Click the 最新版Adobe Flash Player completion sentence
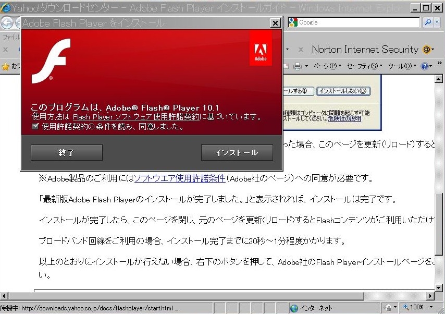Image resolution: width=445 pixels, height=314 pixels. tap(217, 199)
